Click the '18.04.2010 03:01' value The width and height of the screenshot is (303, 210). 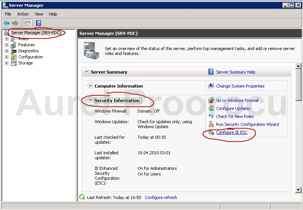coord(154,153)
